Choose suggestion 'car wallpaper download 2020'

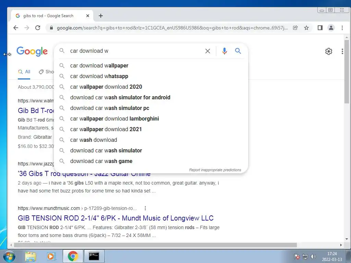pos(151,87)
